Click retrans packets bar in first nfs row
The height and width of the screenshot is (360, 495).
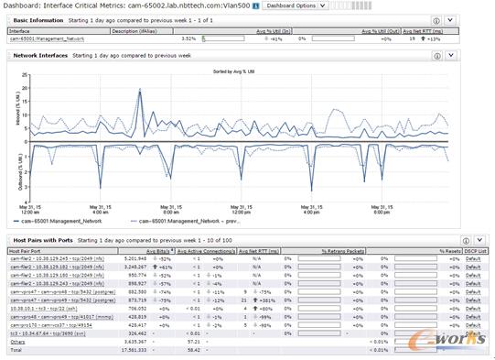coord(319,259)
